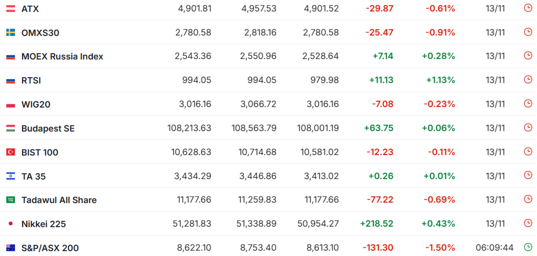
Task: Click the red clock icon for Nikkei 225
Action: click(x=528, y=223)
